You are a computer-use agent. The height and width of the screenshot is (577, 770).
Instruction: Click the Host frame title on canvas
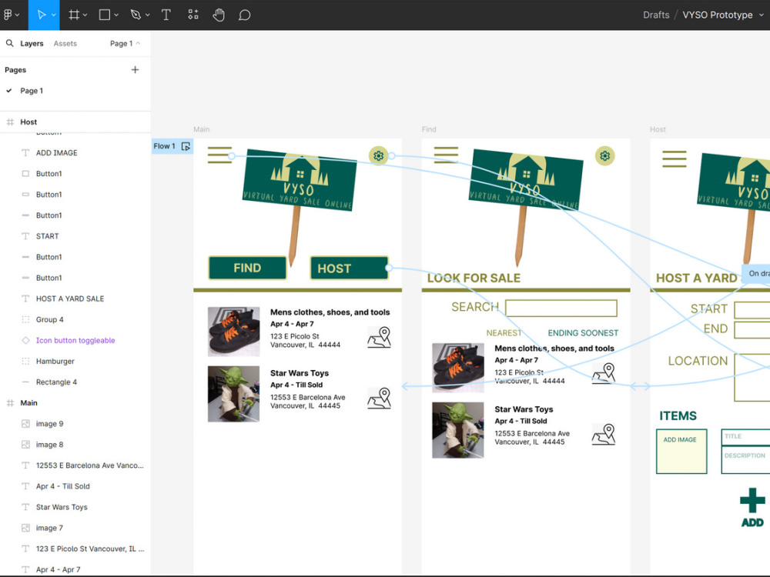click(x=658, y=129)
